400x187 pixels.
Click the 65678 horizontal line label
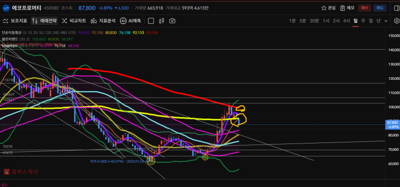[x=7, y=153]
